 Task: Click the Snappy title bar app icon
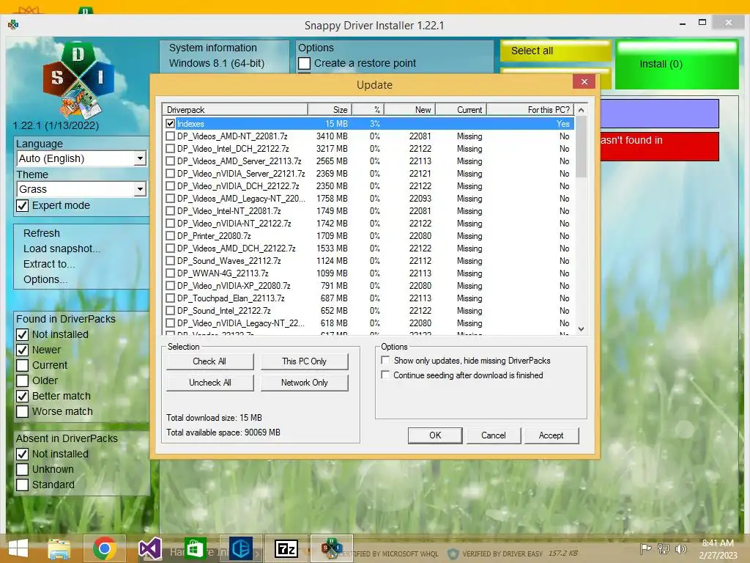[x=13, y=24]
